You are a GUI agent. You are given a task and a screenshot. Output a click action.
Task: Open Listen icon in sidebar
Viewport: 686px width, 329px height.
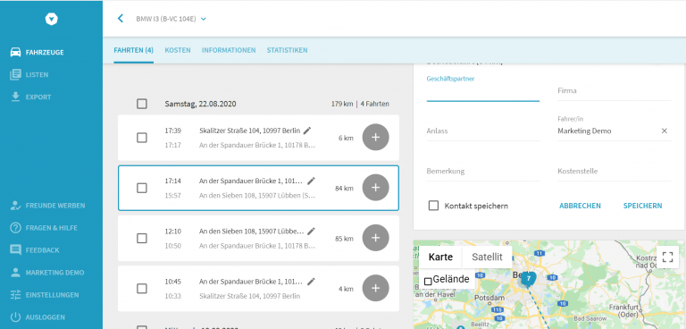[x=16, y=74]
